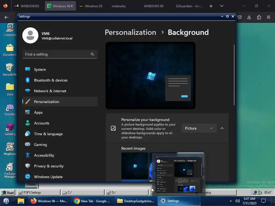
Task: Click the VM6 user avatar
Action: 30,35
